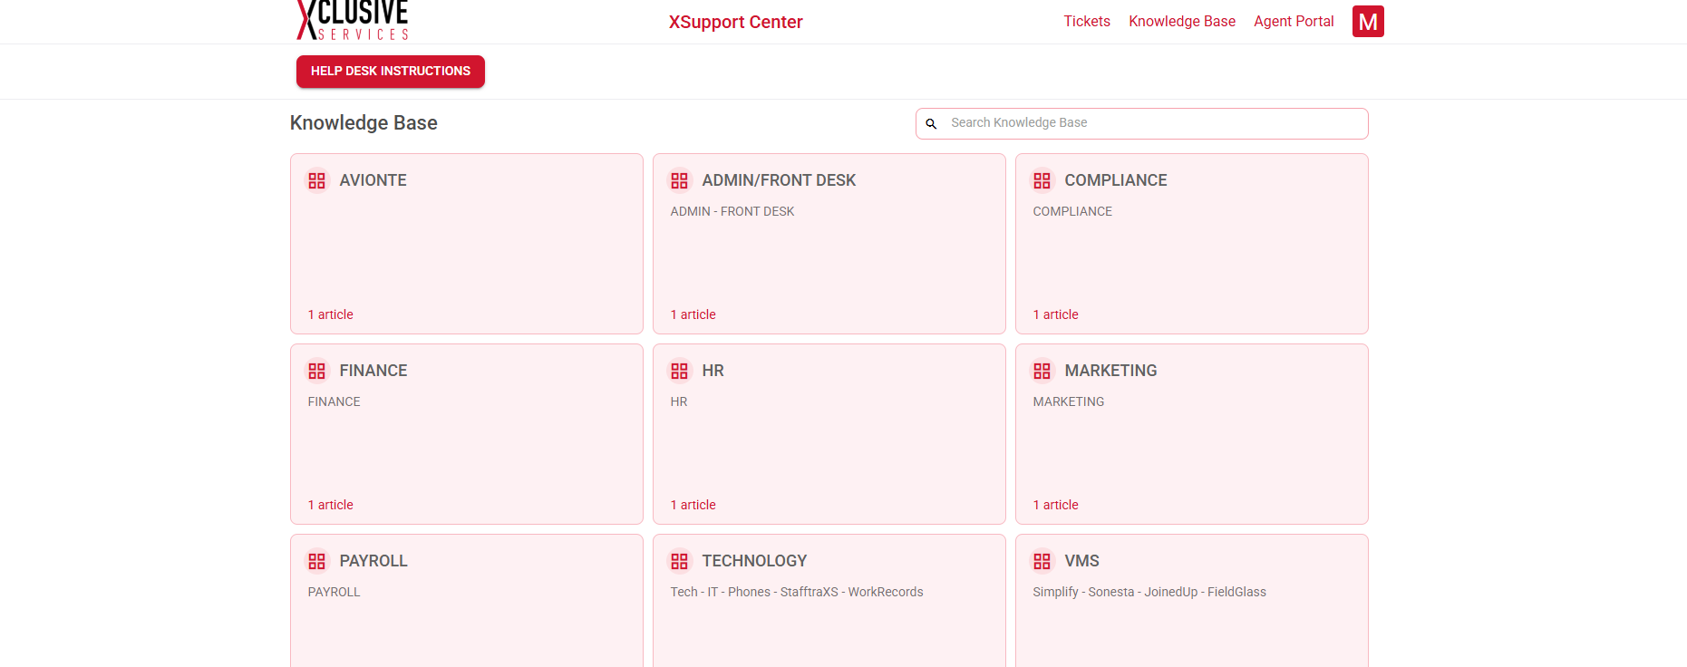Open the user avatar M menu

click(x=1367, y=22)
